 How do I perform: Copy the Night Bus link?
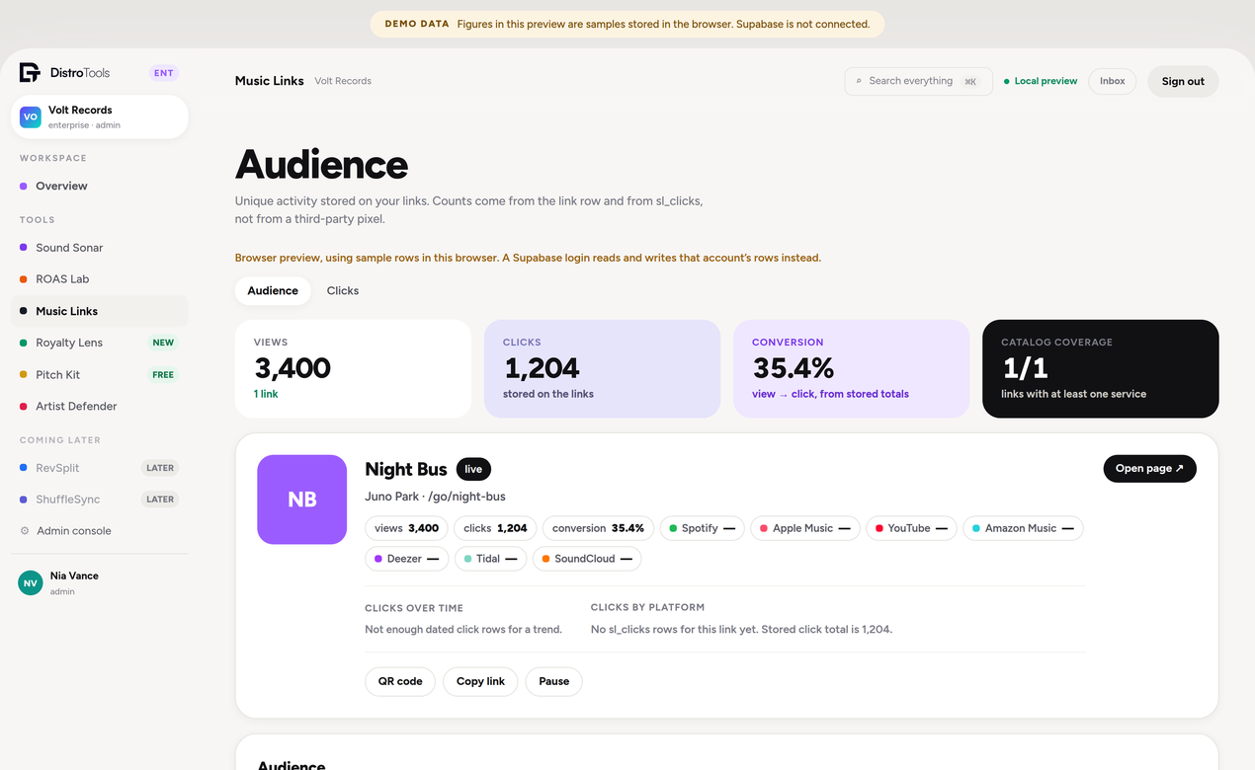480,681
